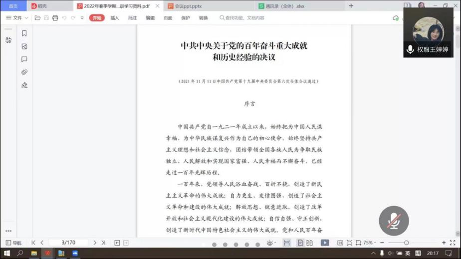Click the print icon in the toolbar
The image size is (461, 259).
[55, 18]
